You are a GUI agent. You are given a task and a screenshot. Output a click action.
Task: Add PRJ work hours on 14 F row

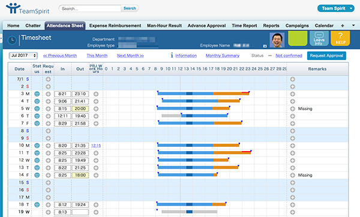click(96, 175)
